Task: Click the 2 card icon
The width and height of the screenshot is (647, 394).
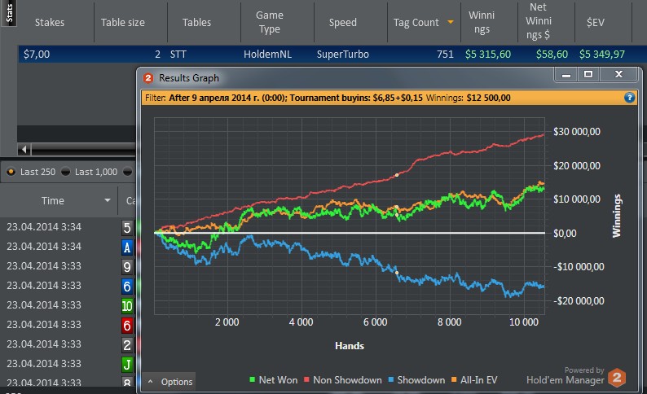Action: (x=127, y=344)
